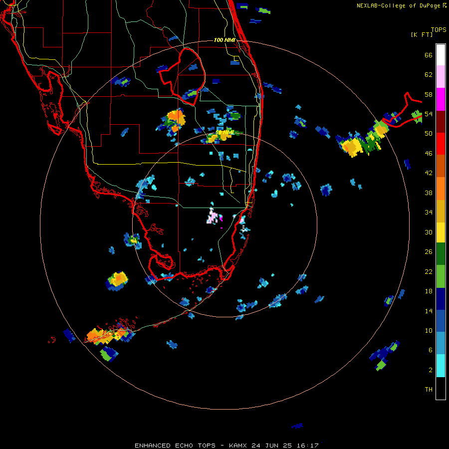Image resolution: width=449 pixels, height=449 pixels.
Task: Pick the 34 legend value
Action: 429,213
